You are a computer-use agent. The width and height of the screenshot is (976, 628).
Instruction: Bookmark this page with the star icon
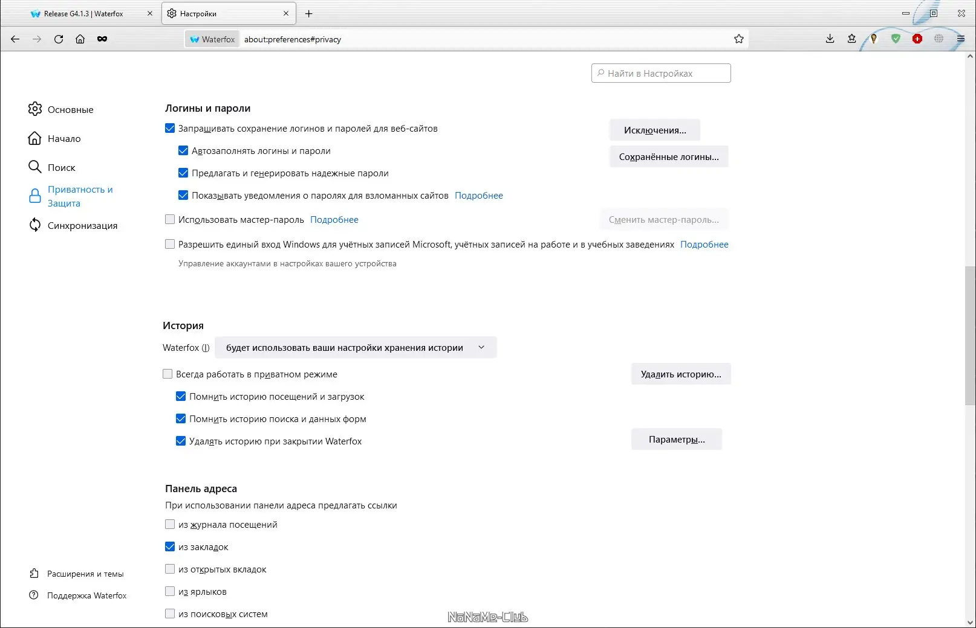[x=738, y=39]
